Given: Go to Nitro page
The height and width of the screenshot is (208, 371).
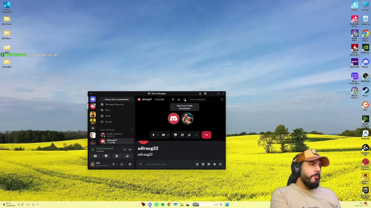Looking at the screenshot, I should click(117, 110).
